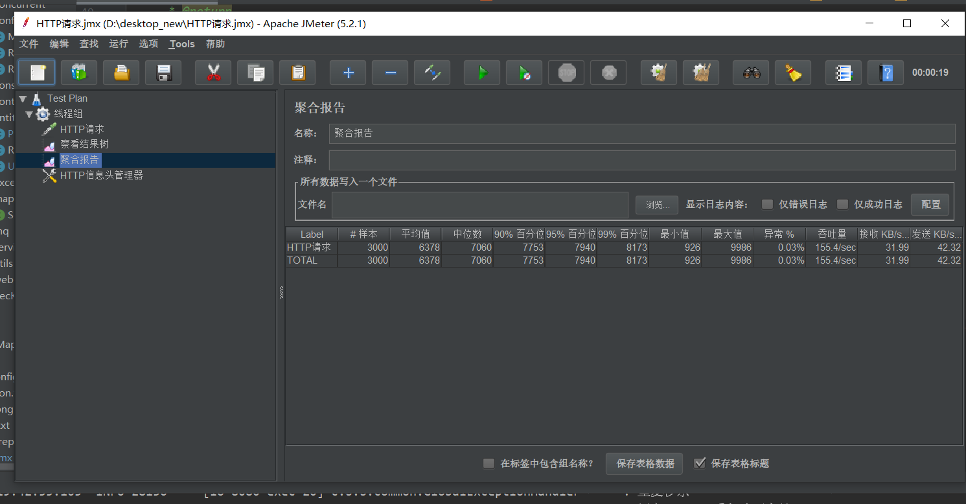Viewport: 966px width, 504px height.
Task: Open the Help question mark icon
Action: 886,73
